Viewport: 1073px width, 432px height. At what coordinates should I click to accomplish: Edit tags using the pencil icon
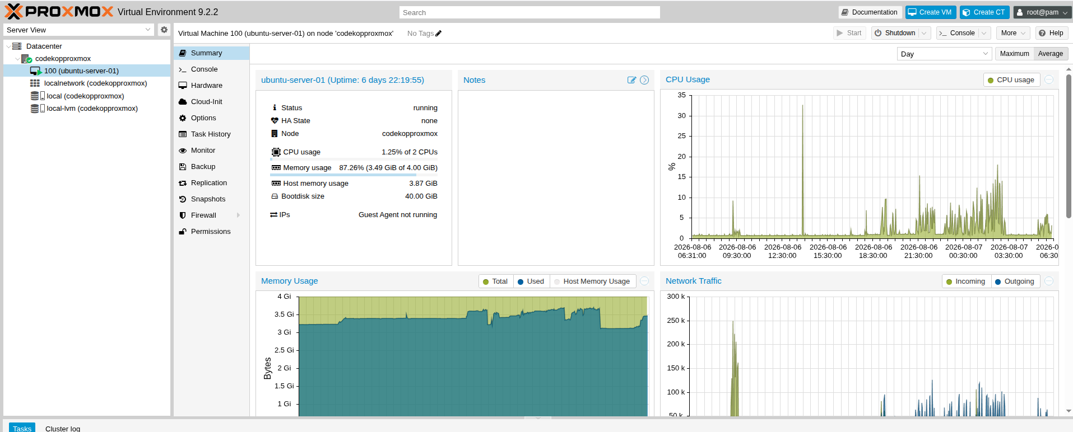click(x=438, y=34)
